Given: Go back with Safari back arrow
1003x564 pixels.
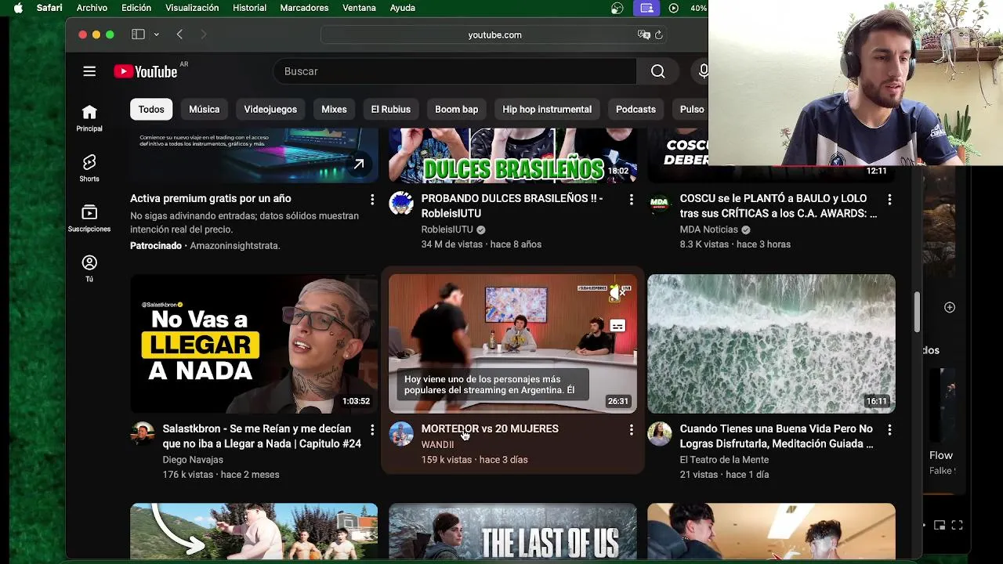Looking at the screenshot, I should click(x=179, y=34).
